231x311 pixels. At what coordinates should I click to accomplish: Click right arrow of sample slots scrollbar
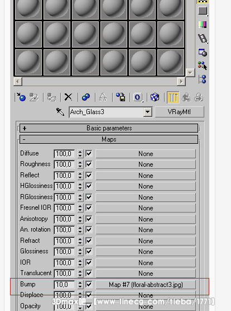(x=181, y=82)
